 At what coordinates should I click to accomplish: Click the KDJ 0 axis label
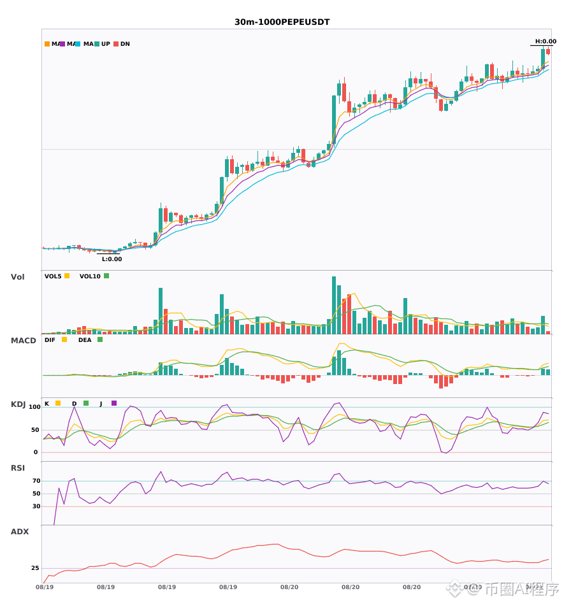[x=36, y=452]
